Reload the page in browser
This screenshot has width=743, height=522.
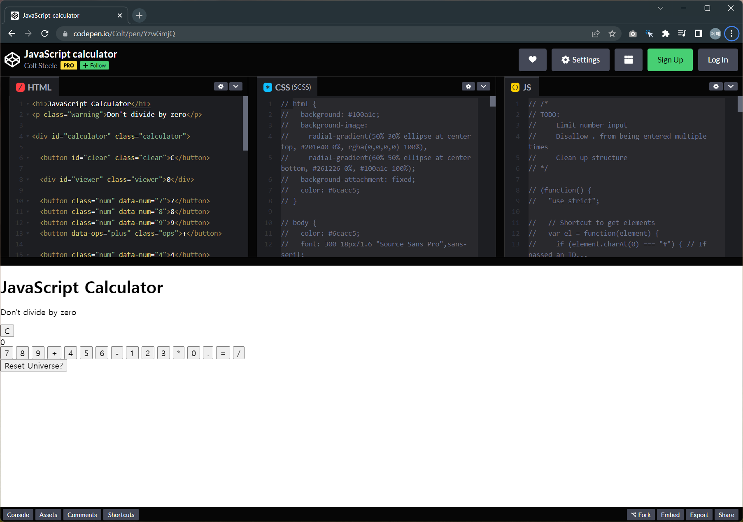coord(45,34)
